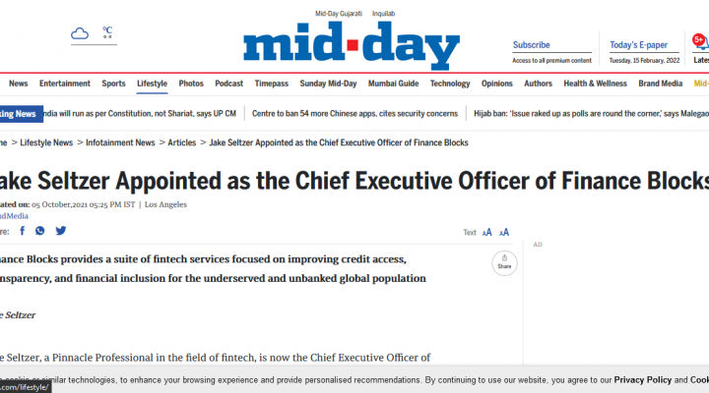The width and height of the screenshot is (709, 393).
Task: Click the cloud weather icon
Action: (80, 33)
